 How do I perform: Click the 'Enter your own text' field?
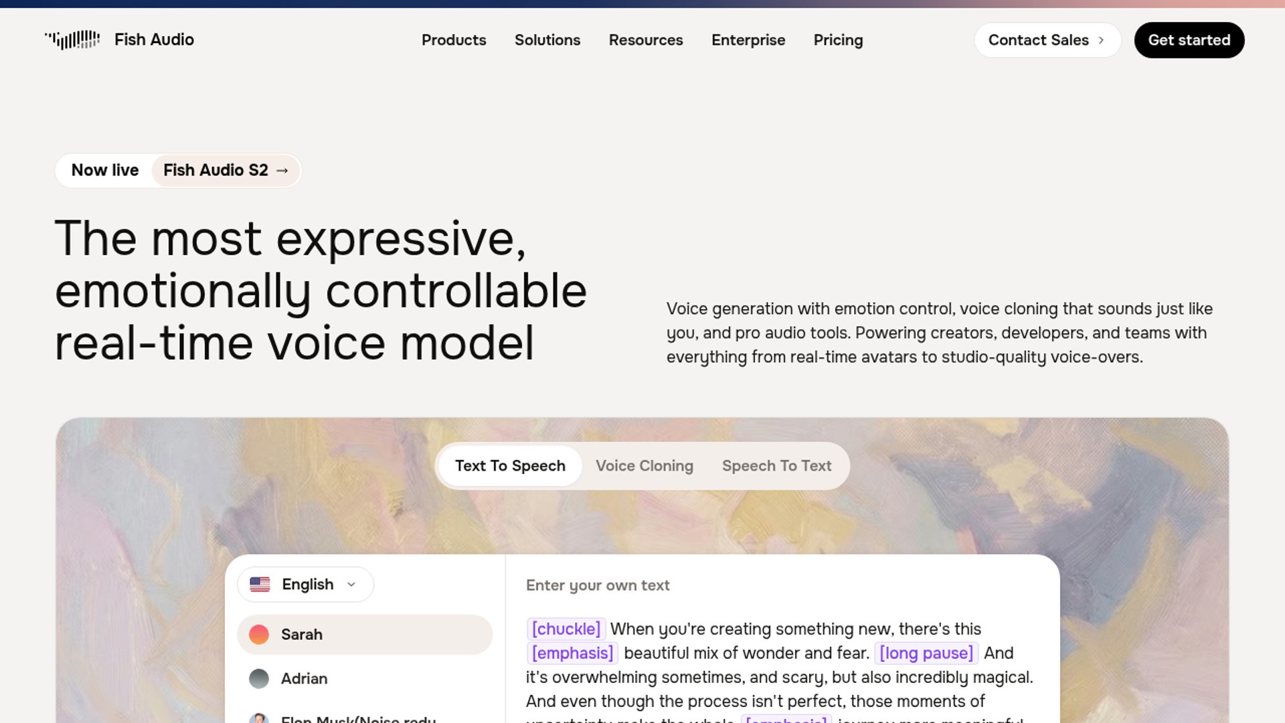click(x=598, y=585)
